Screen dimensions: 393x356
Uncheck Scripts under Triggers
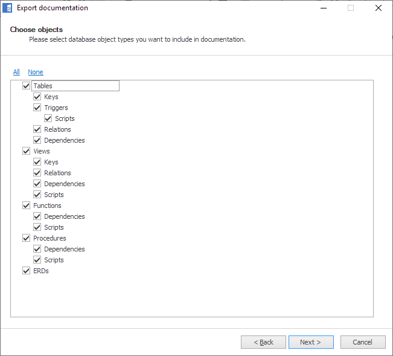pyautogui.click(x=48, y=118)
